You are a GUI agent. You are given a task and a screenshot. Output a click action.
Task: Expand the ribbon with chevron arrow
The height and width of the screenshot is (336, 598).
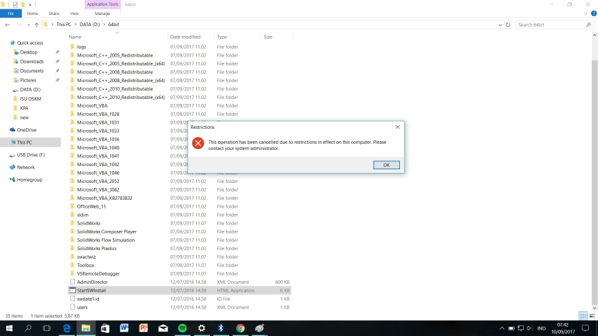[586, 13]
